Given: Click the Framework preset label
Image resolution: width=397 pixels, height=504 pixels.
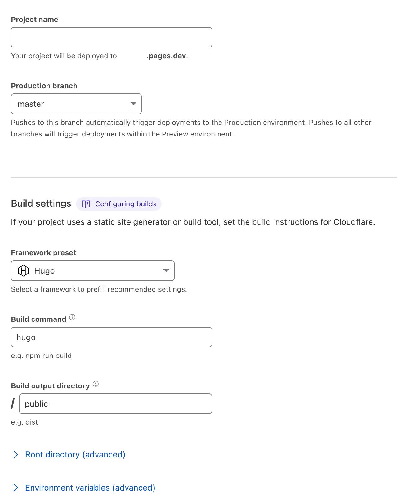Looking at the screenshot, I should point(43,253).
